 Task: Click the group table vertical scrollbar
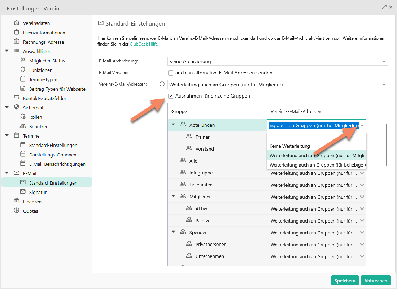click(386, 145)
